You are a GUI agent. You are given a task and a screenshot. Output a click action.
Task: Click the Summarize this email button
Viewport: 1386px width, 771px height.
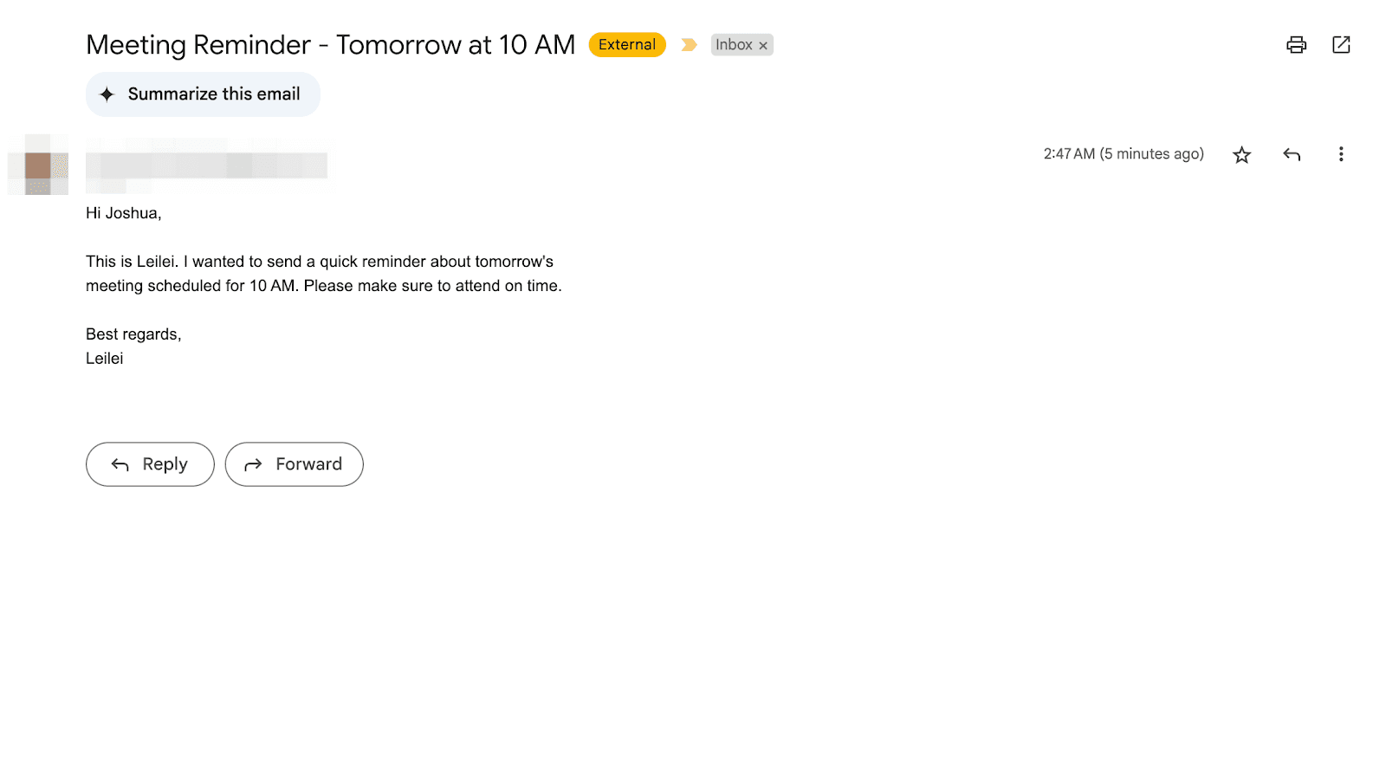coord(203,94)
